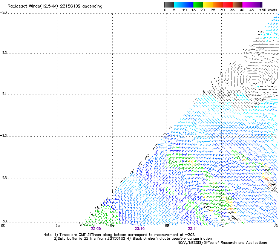Click the cyan-blue 5-15 knots gradient

pyautogui.click(x=184, y=5)
